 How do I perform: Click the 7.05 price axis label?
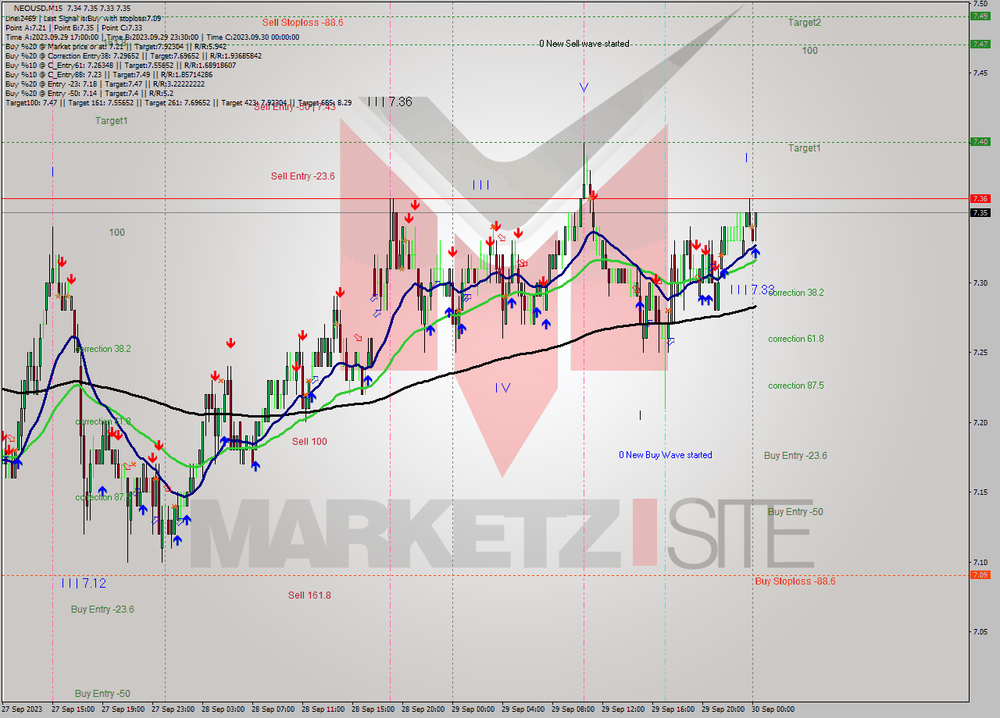pos(980,631)
